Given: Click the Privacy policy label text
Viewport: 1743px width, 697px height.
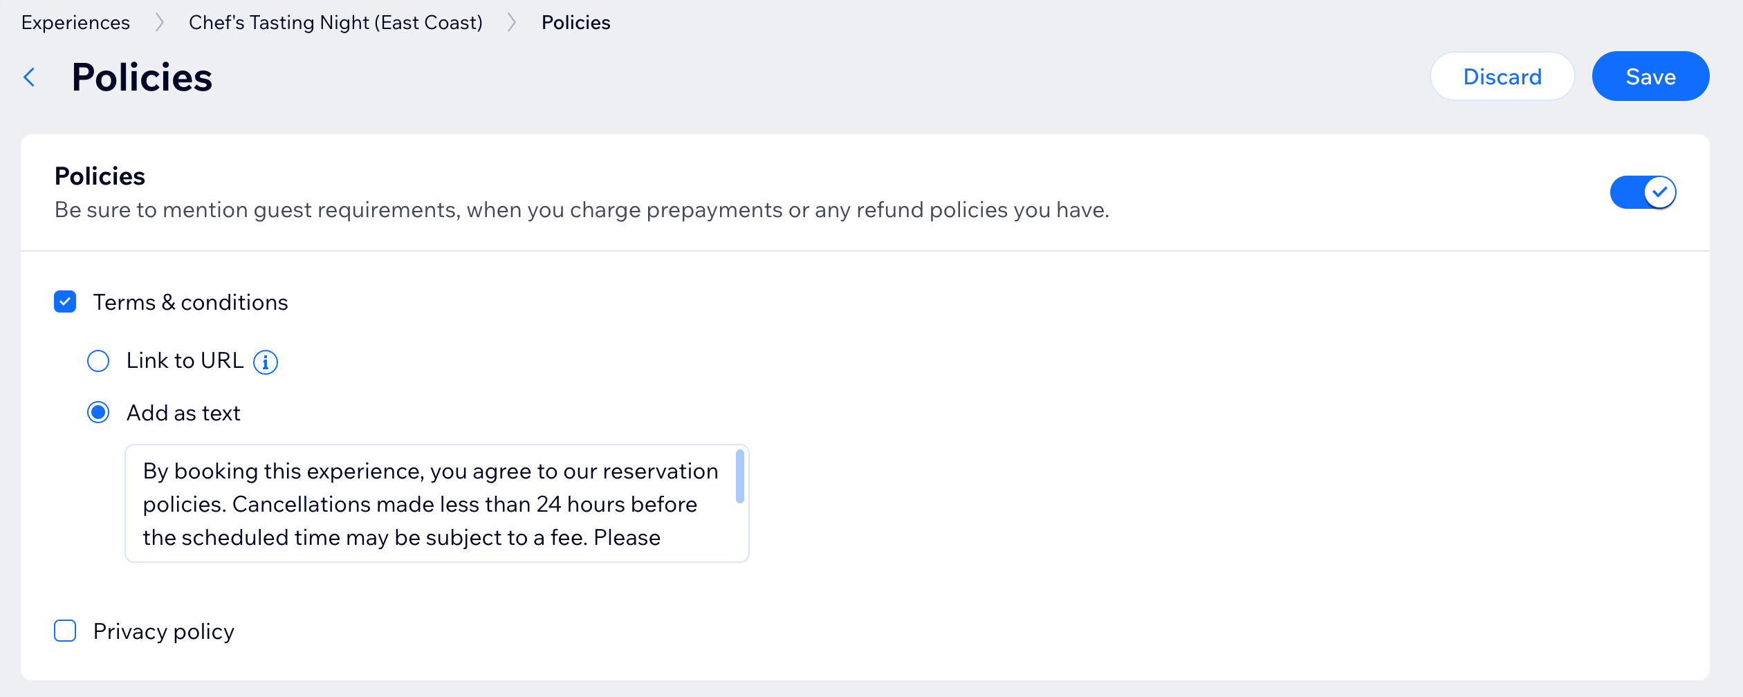Looking at the screenshot, I should (x=164, y=631).
